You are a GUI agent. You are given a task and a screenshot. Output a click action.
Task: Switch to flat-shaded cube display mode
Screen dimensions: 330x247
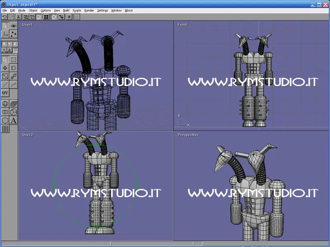click(x=32, y=17)
